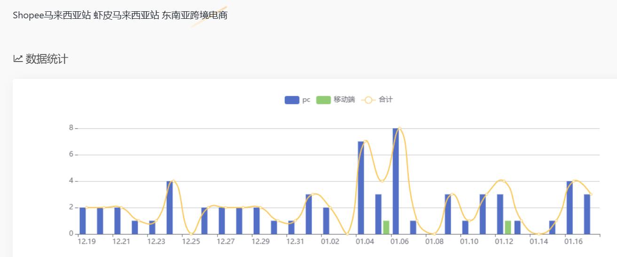The width and height of the screenshot is (617, 257).
Task: Click the x-axis label 01.14
Action: tap(539, 241)
